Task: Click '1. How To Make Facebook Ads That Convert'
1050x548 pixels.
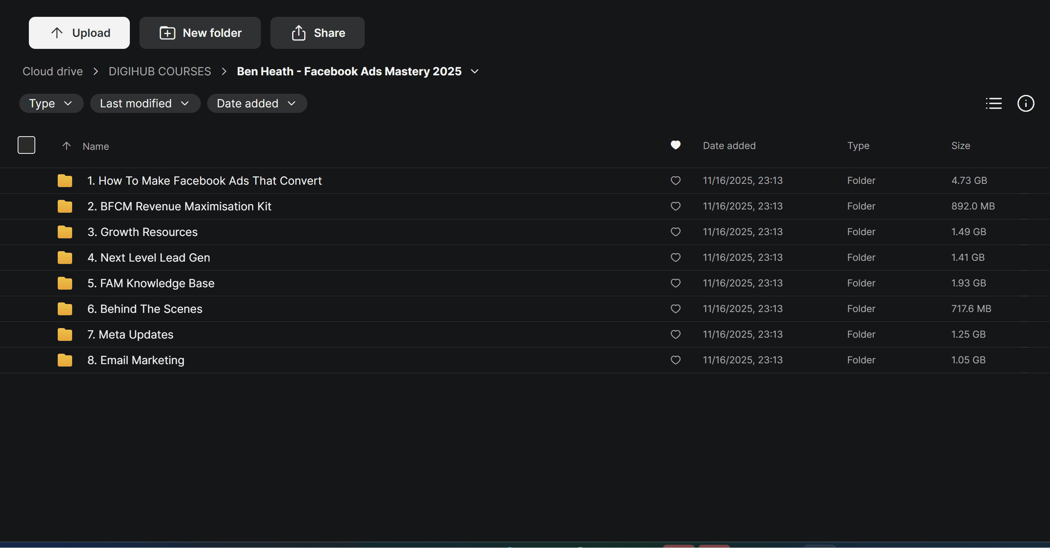Action: coord(205,181)
